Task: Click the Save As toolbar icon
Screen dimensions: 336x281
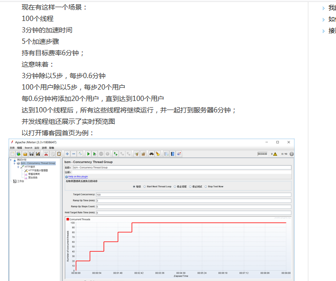Action: click(x=38, y=154)
